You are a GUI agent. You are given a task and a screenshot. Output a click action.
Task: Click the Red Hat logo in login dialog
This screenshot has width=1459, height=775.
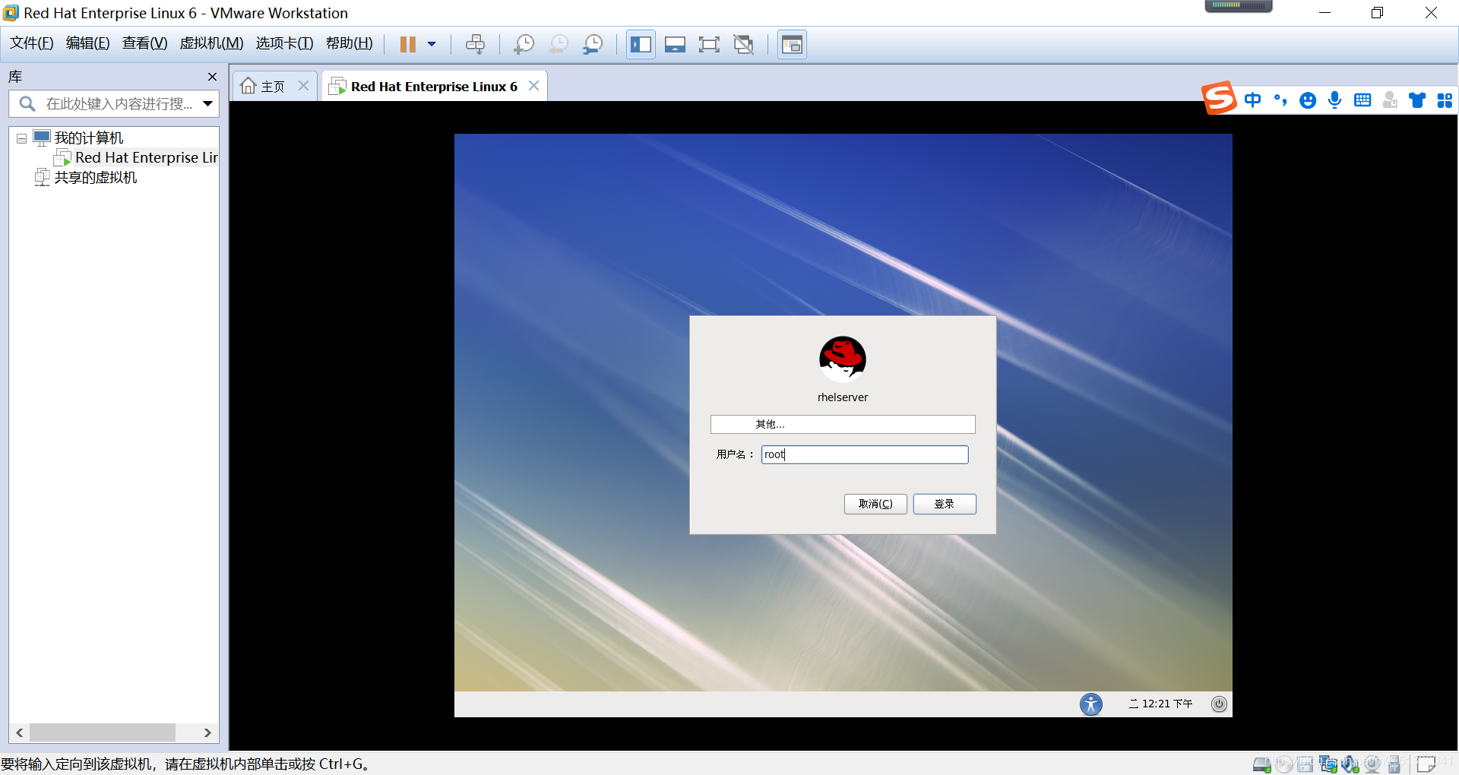843,359
